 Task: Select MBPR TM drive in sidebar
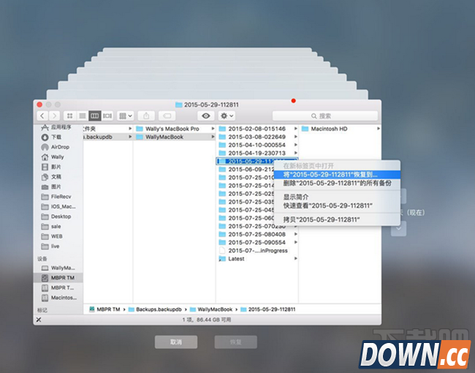pos(61,278)
